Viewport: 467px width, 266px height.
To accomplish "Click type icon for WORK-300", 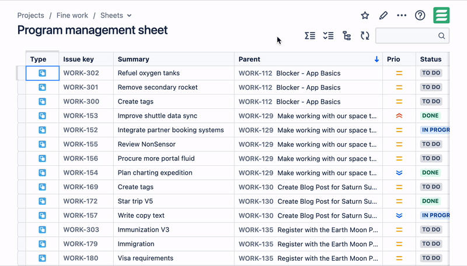I will tap(42, 101).
